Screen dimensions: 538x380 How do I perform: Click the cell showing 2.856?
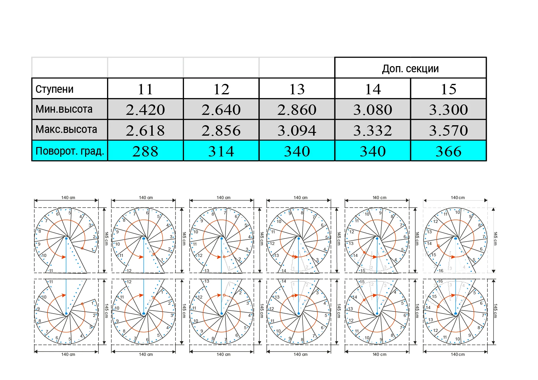(x=221, y=130)
